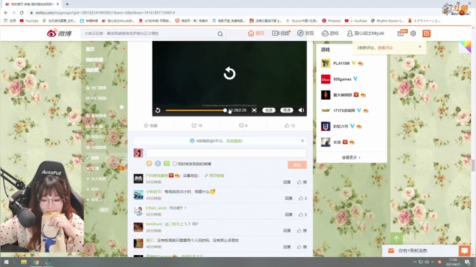The height and width of the screenshot is (267, 476).
Task: Open the orange chat bubble icon
Action: pyautogui.click(x=465, y=250)
